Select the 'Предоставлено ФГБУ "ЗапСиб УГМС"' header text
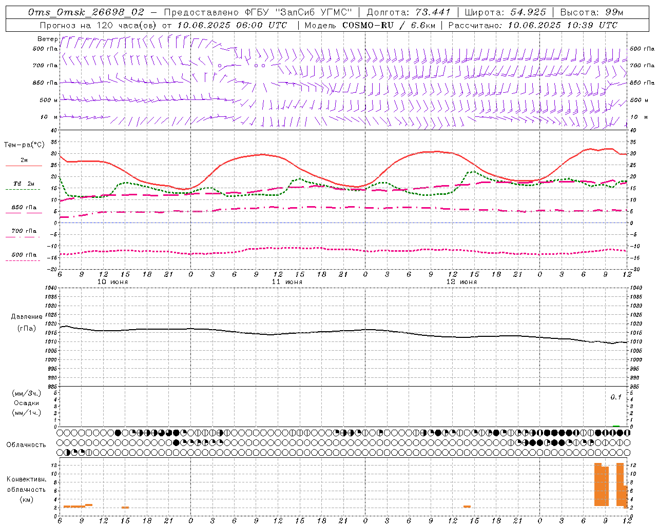 pyautogui.click(x=258, y=12)
